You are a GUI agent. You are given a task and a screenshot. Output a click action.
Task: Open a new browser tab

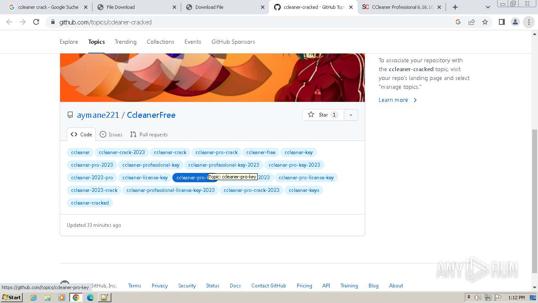tap(455, 7)
